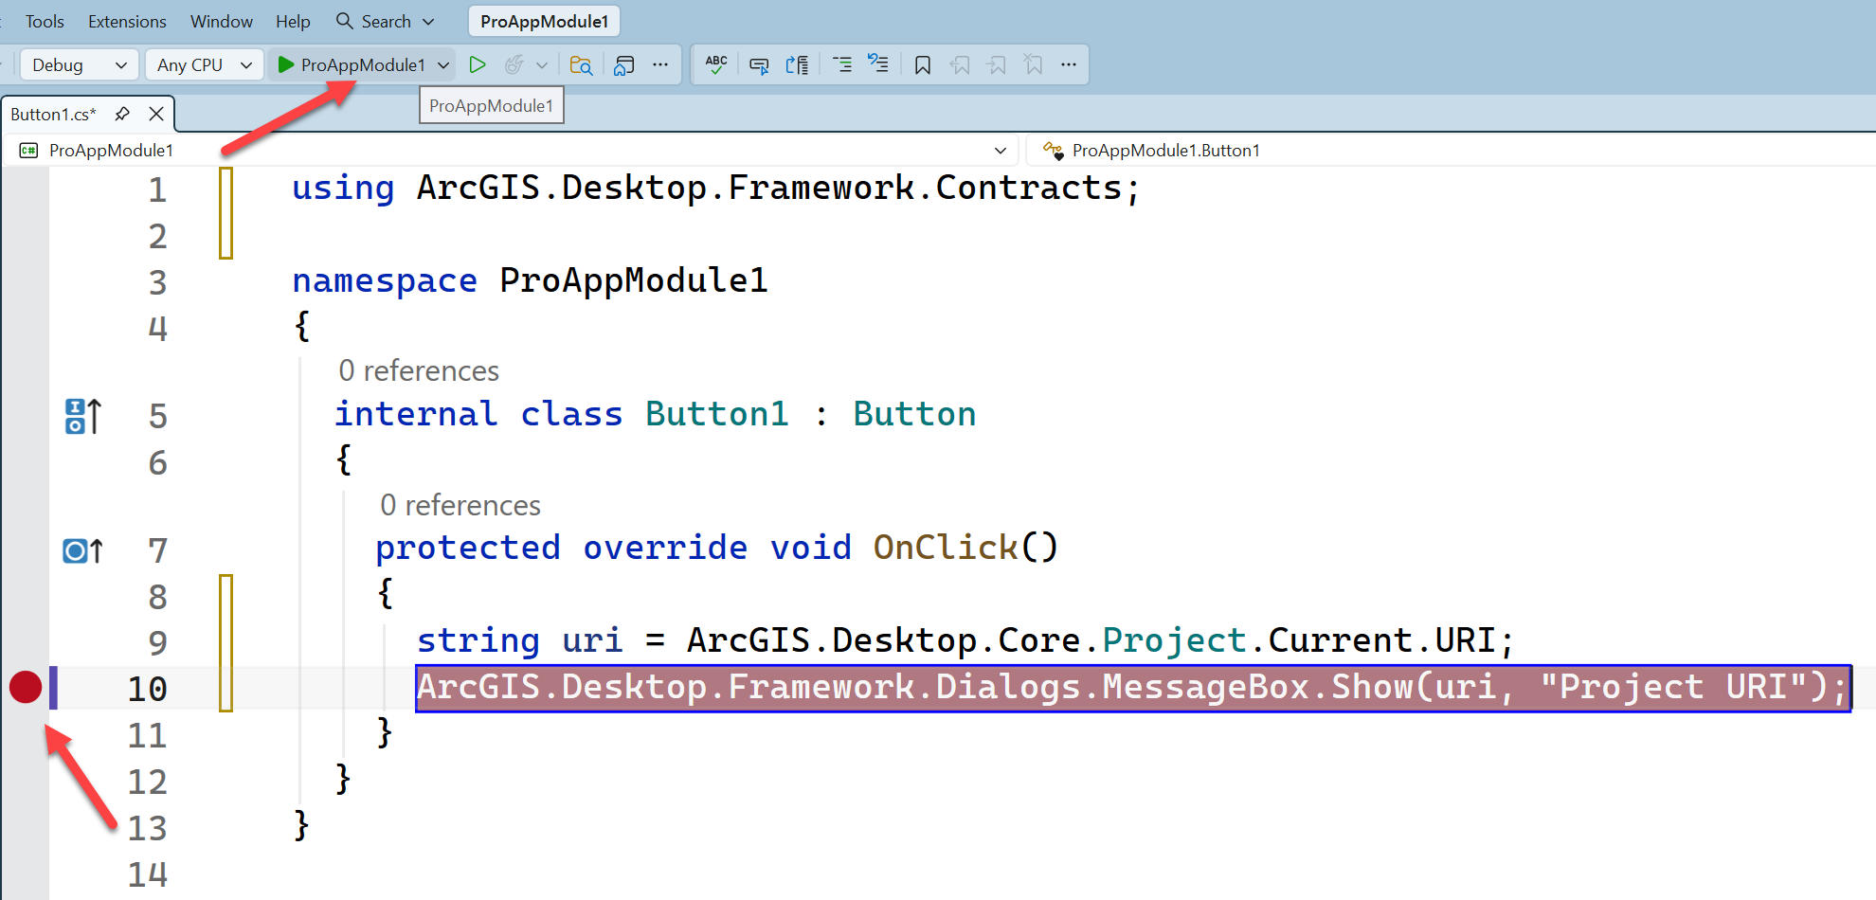Viewport: 1876px width, 900px height.
Task: Toggle the red breakpoint on line 10
Action: coord(26,687)
